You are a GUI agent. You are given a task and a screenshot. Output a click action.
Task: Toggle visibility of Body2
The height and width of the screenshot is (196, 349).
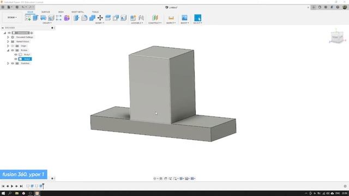(16, 59)
